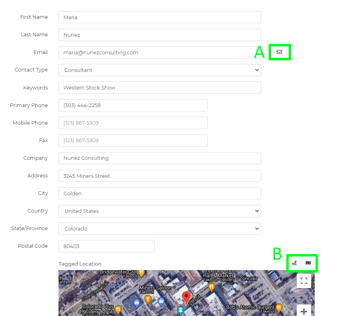Open the Contact Type dropdown
Viewport: 364px width, 316px height.
160,70
